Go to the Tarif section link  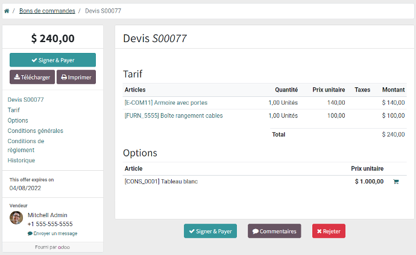pyautogui.click(x=14, y=110)
